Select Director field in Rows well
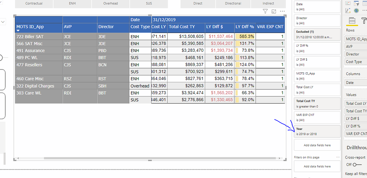This screenshot has height=178, width=367. point(356,54)
